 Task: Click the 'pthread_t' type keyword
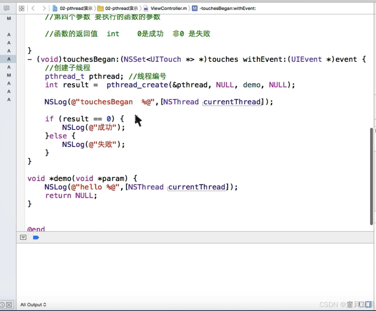pos(65,76)
